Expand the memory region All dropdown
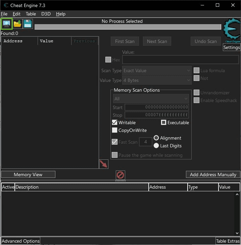 click(x=151, y=99)
